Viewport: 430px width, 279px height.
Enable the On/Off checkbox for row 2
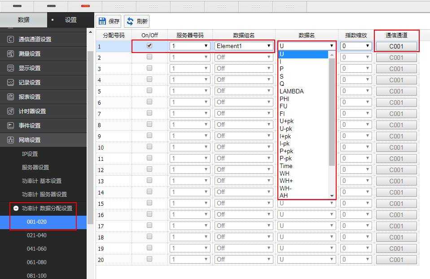[x=149, y=57]
